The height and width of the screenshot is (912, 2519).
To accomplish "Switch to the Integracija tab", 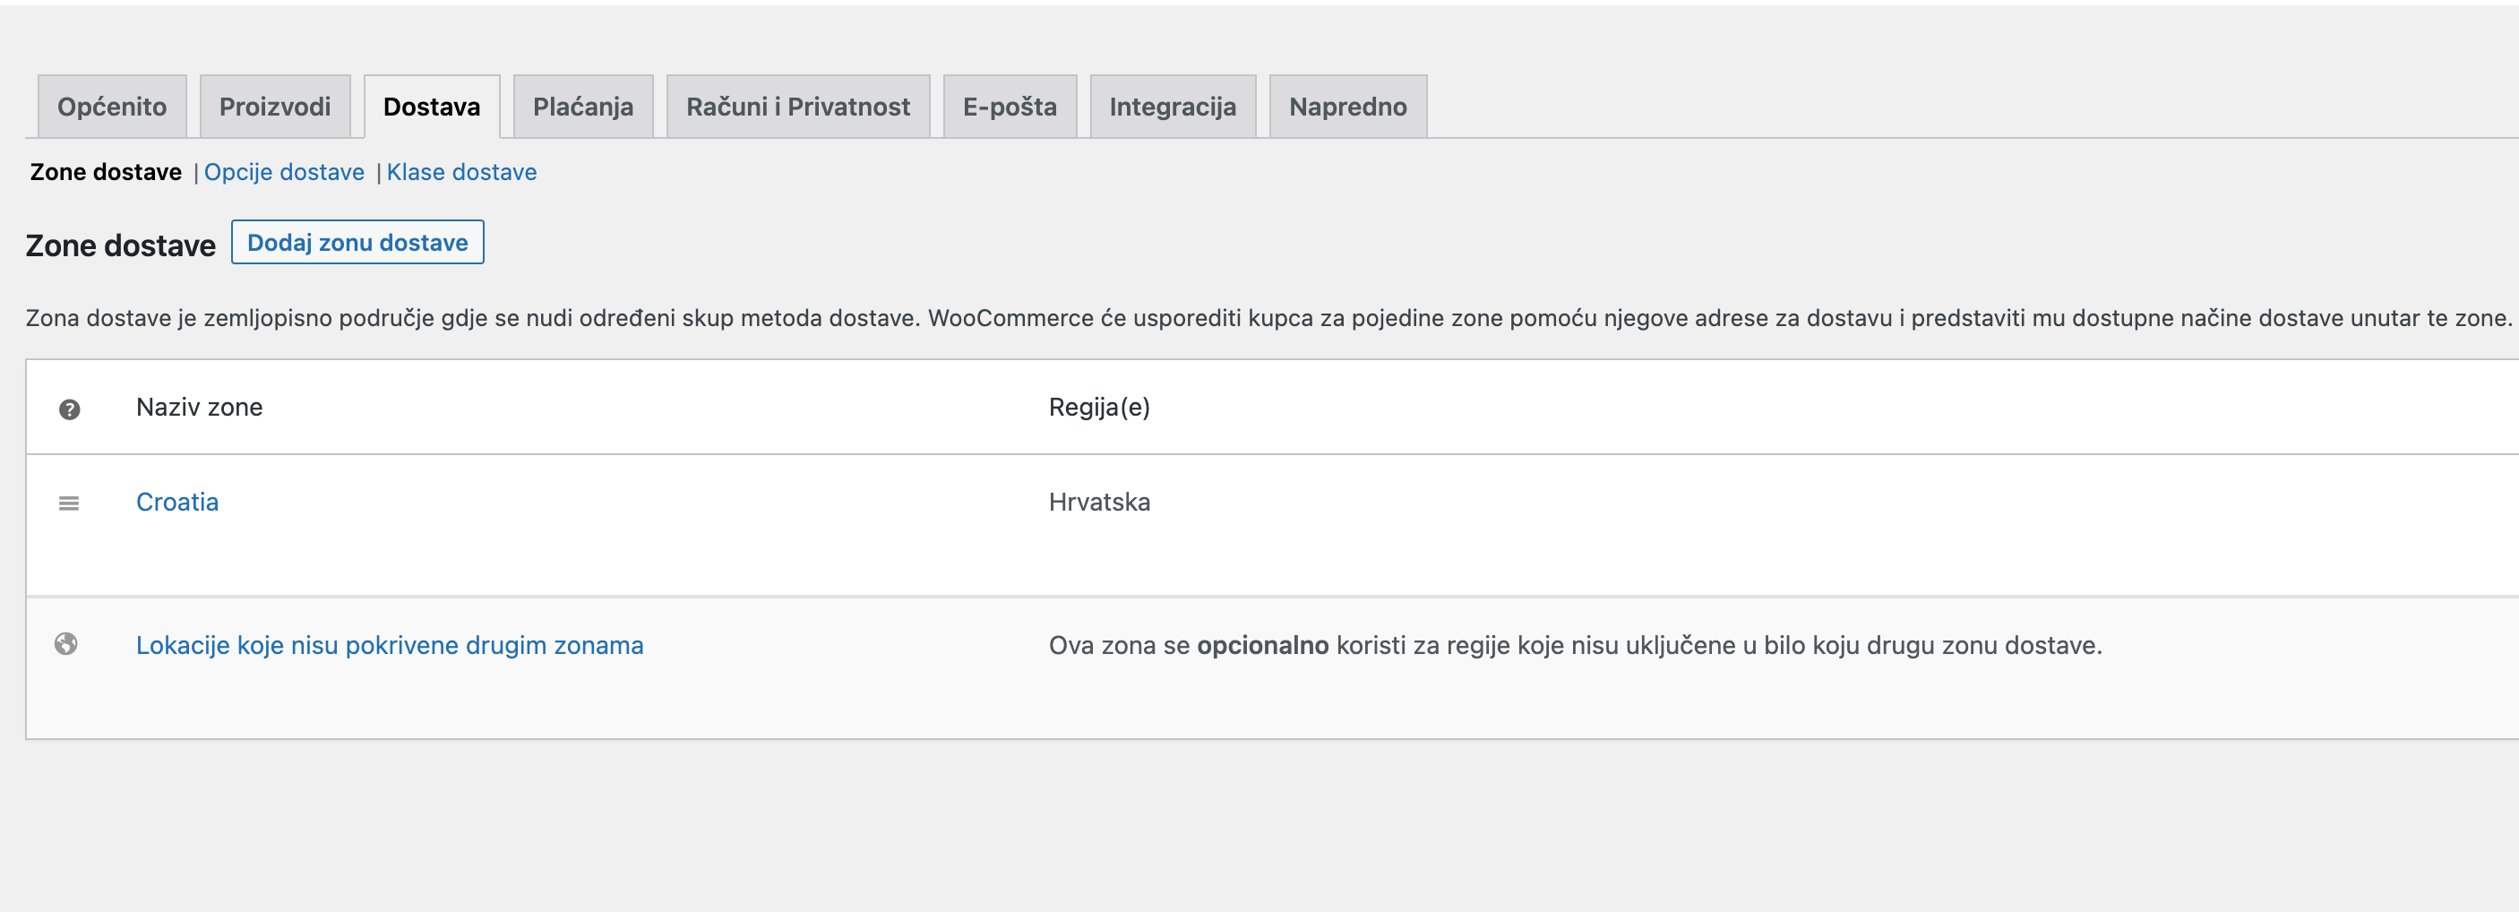I will 1173,106.
